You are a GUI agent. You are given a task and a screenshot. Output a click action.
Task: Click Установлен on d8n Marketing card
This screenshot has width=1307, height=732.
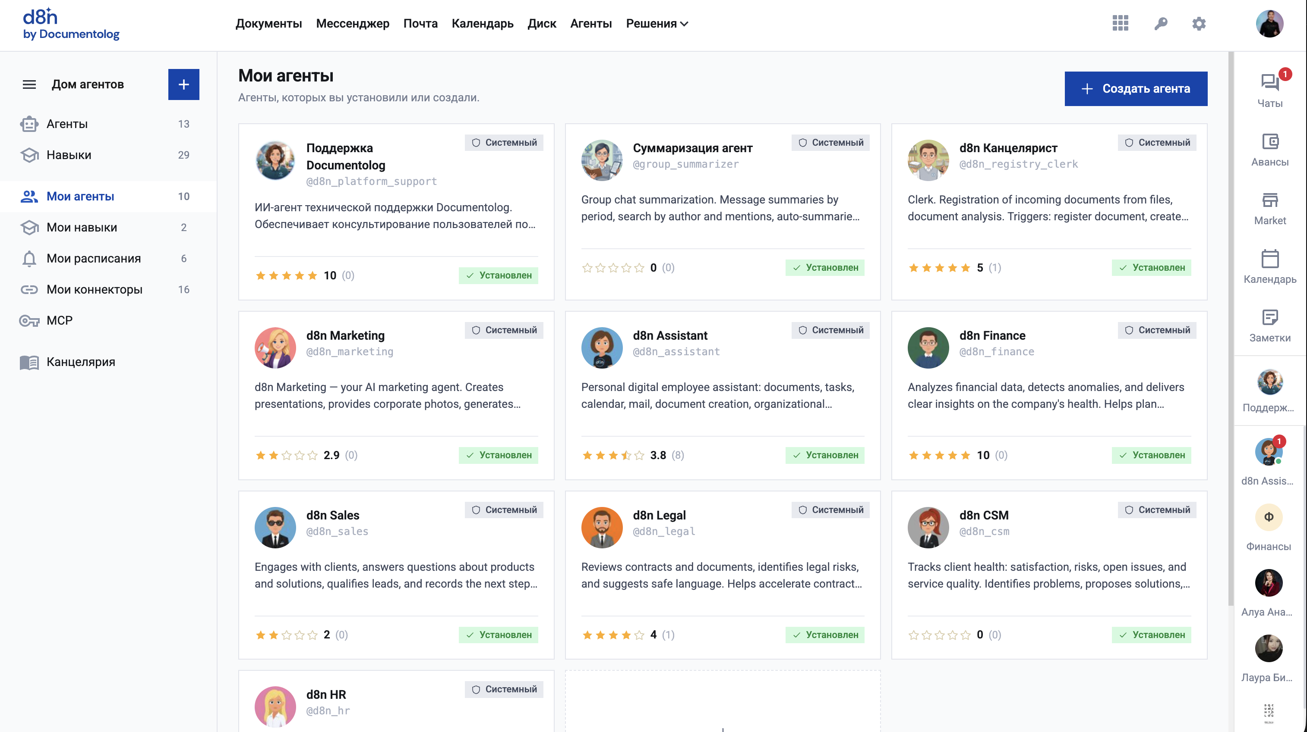[x=498, y=455]
